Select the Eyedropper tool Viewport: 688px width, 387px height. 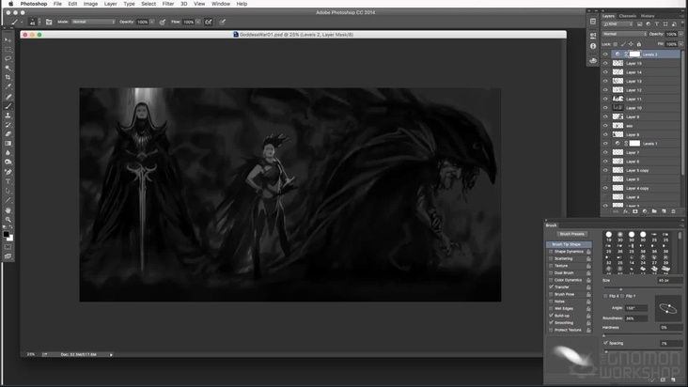8,86
